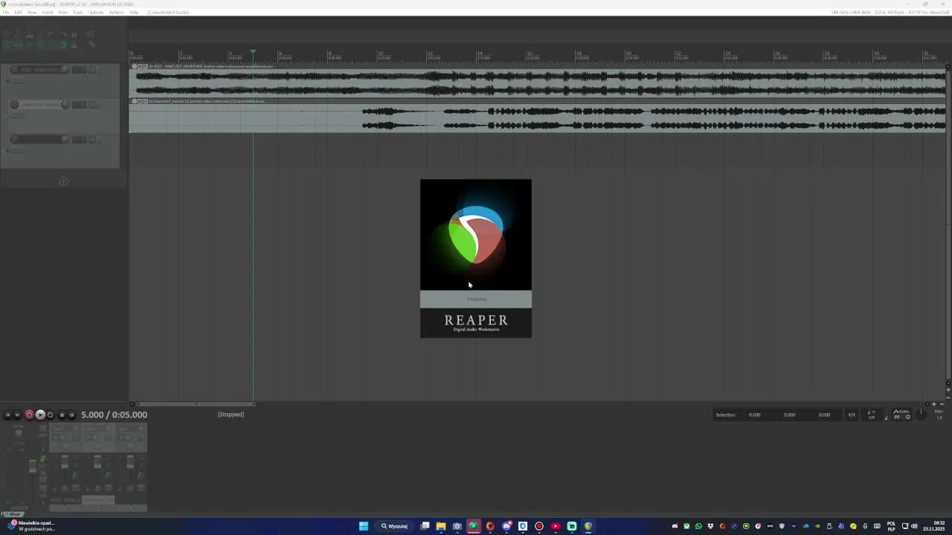Jump to project end in transport
952x535 pixels.
pos(18,415)
